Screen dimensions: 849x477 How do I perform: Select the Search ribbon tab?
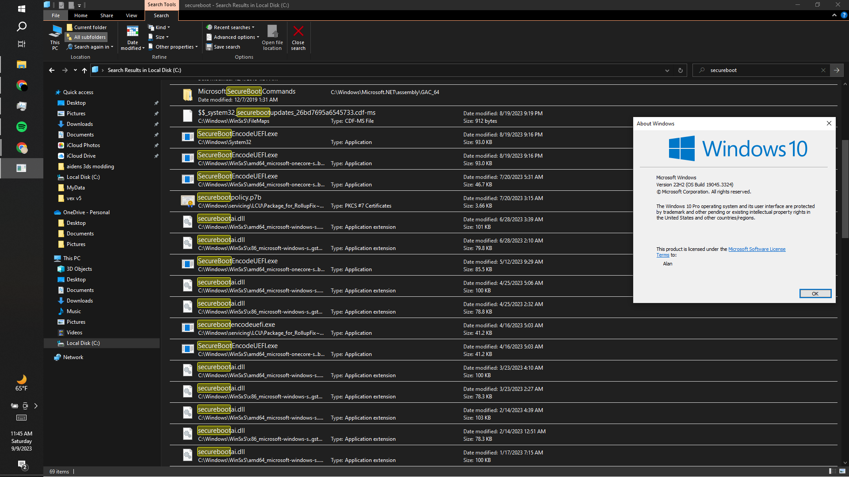[x=161, y=15]
